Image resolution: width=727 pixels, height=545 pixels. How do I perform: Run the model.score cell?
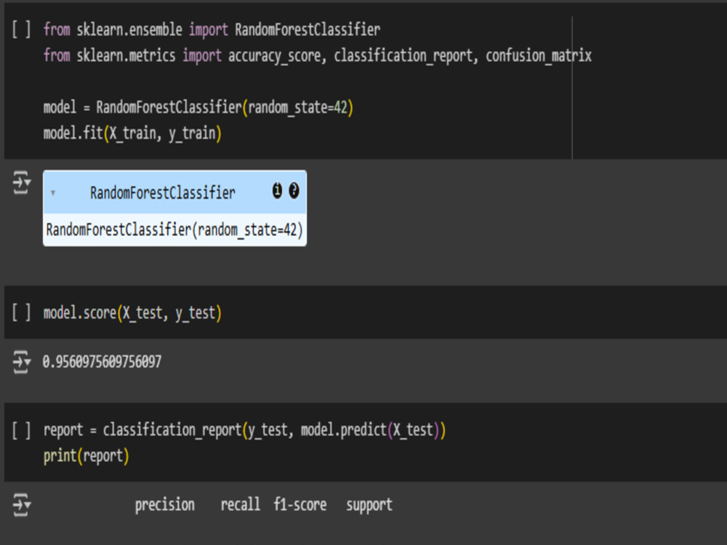[21, 312]
